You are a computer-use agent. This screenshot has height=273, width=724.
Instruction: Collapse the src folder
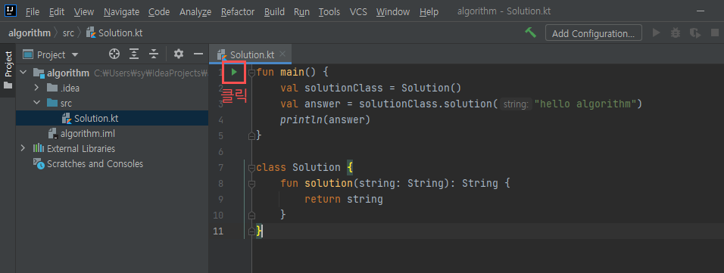[x=36, y=103]
